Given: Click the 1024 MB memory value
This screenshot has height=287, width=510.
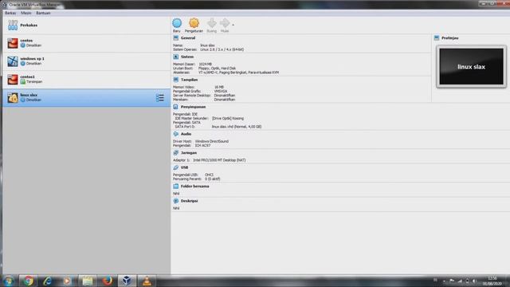Looking at the screenshot, I should click(x=206, y=64).
